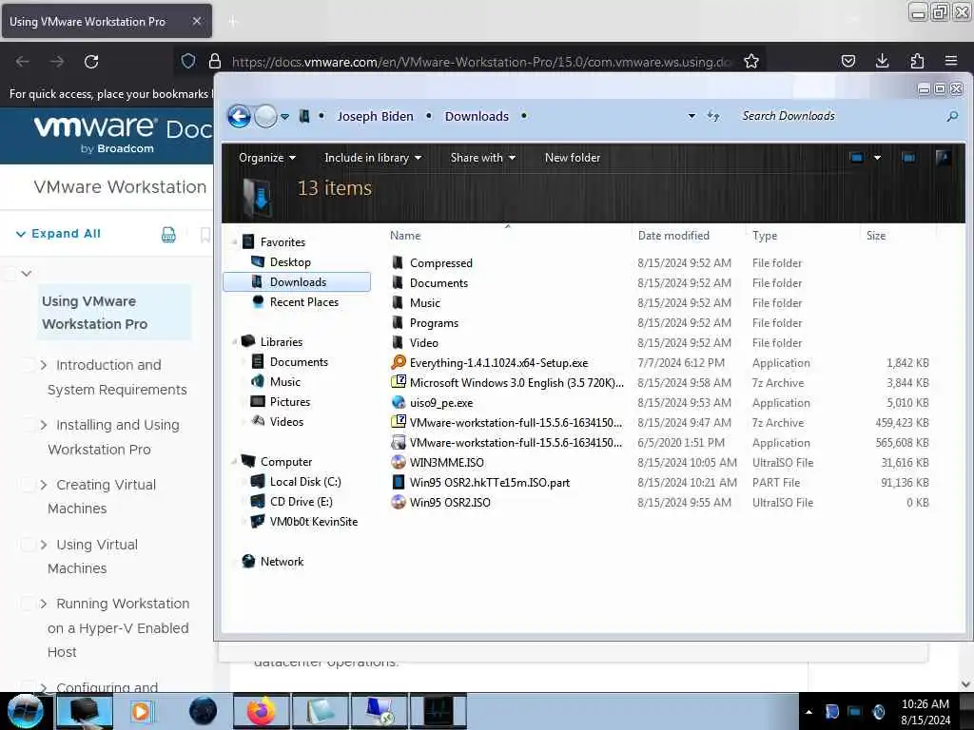This screenshot has width=974, height=730.
Task: Expand Creating Virtual Machines section
Action: click(44, 485)
